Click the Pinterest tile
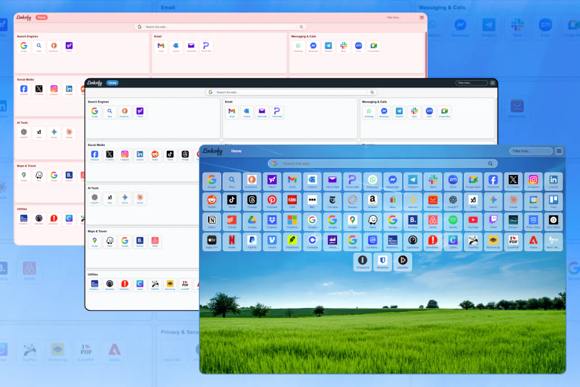The height and width of the screenshot is (387, 580). [272, 201]
